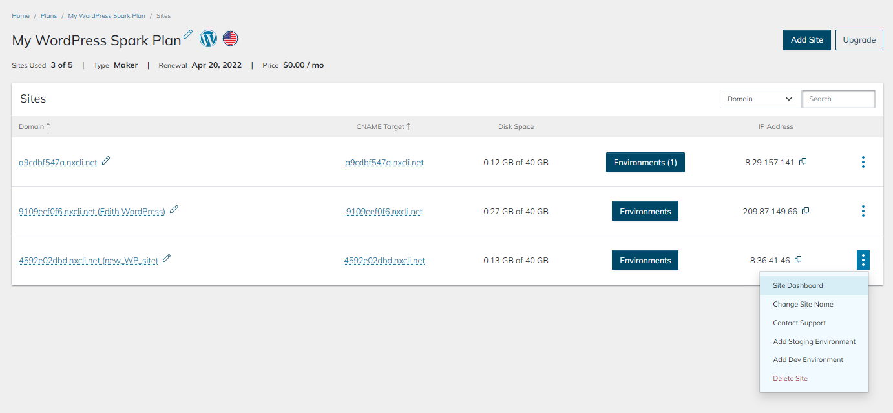Focus the sites Search field
Screen dimensions: 893x413
coord(839,99)
